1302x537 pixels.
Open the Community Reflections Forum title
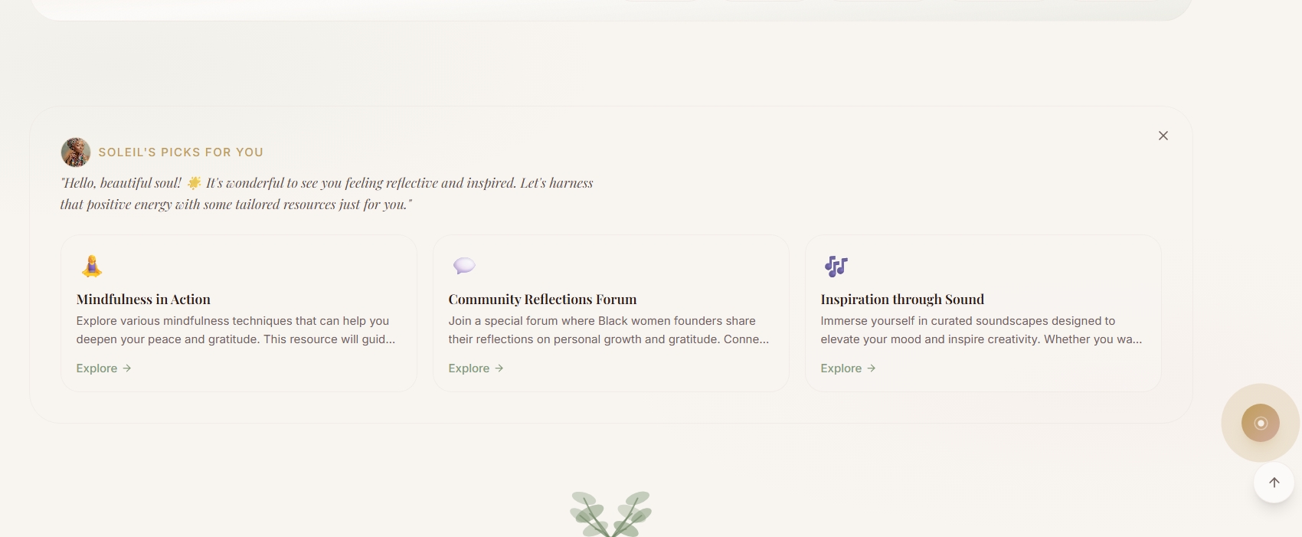tap(542, 300)
